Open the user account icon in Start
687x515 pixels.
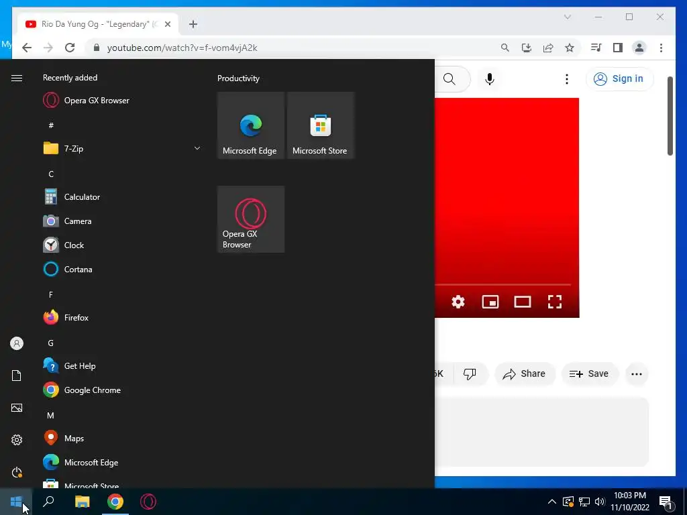pyautogui.click(x=17, y=343)
